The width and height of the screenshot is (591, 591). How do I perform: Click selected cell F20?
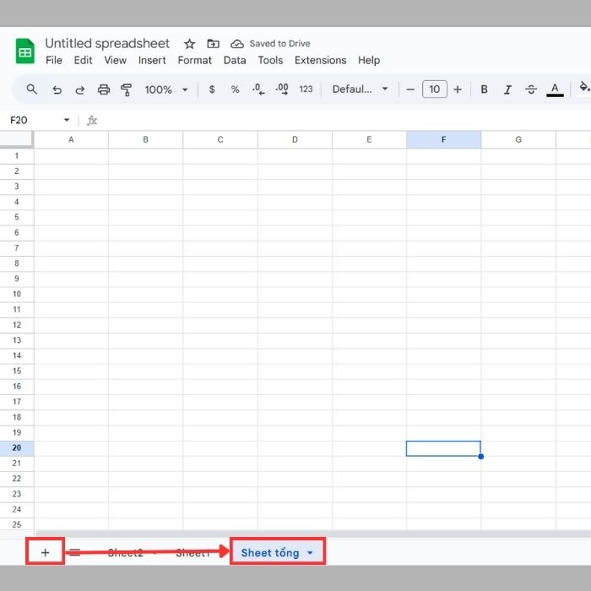coord(443,448)
